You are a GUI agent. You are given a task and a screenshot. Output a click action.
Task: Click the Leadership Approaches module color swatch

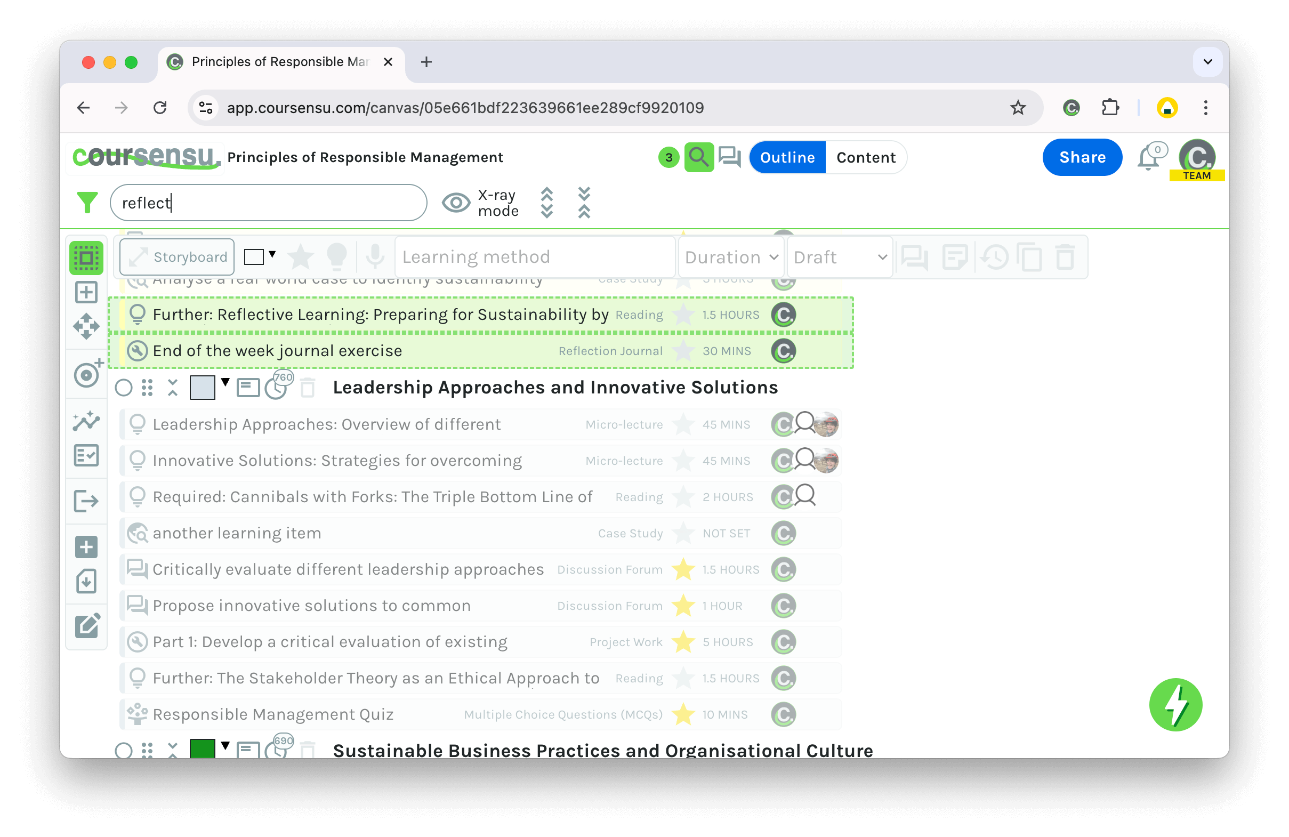click(x=202, y=388)
